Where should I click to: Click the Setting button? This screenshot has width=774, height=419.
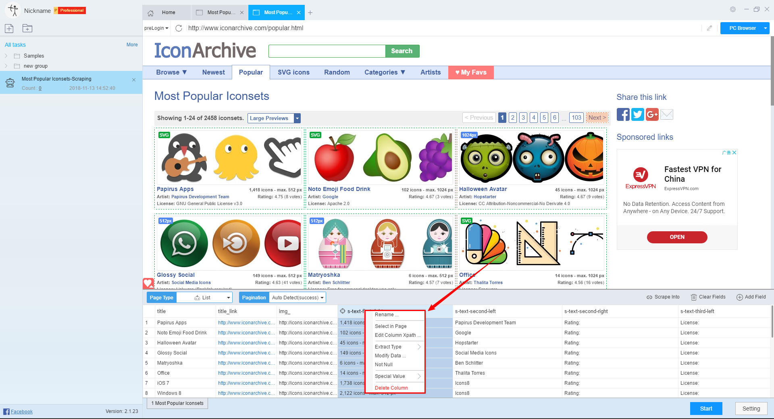751,409
